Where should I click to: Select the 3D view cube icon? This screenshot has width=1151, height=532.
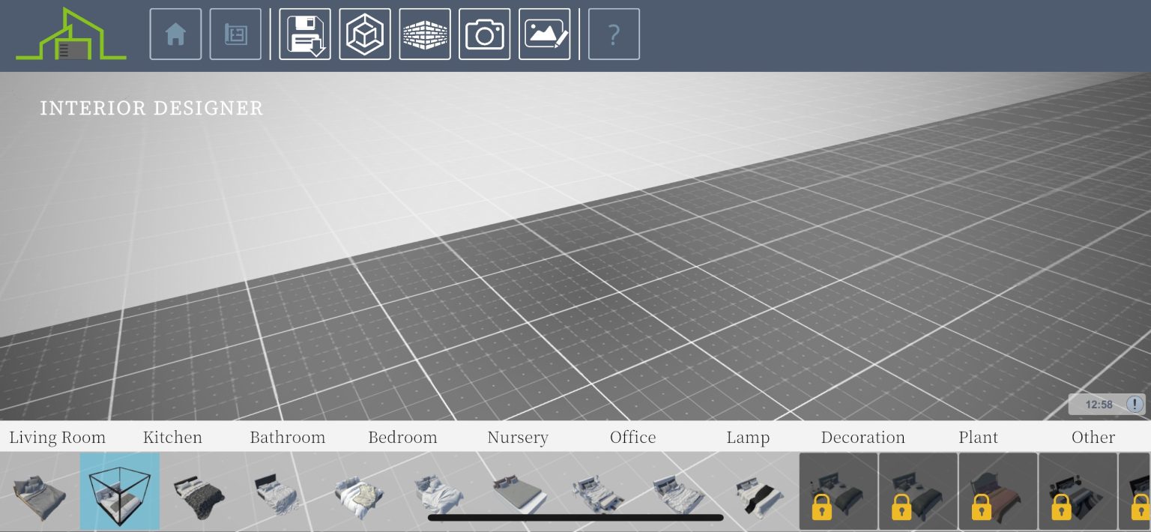tap(365, 34)
